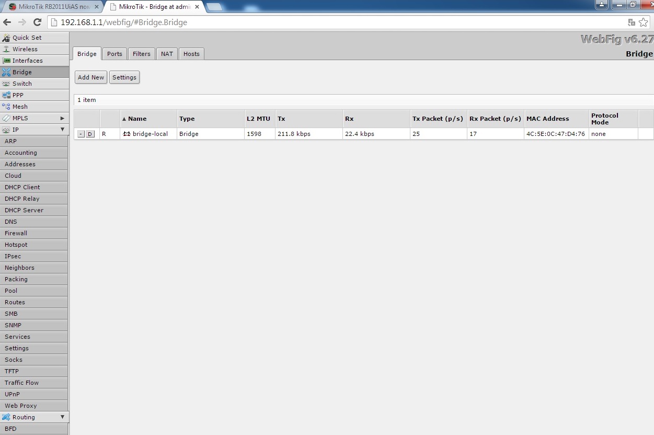Sort table by Type column

pos(211,119)
